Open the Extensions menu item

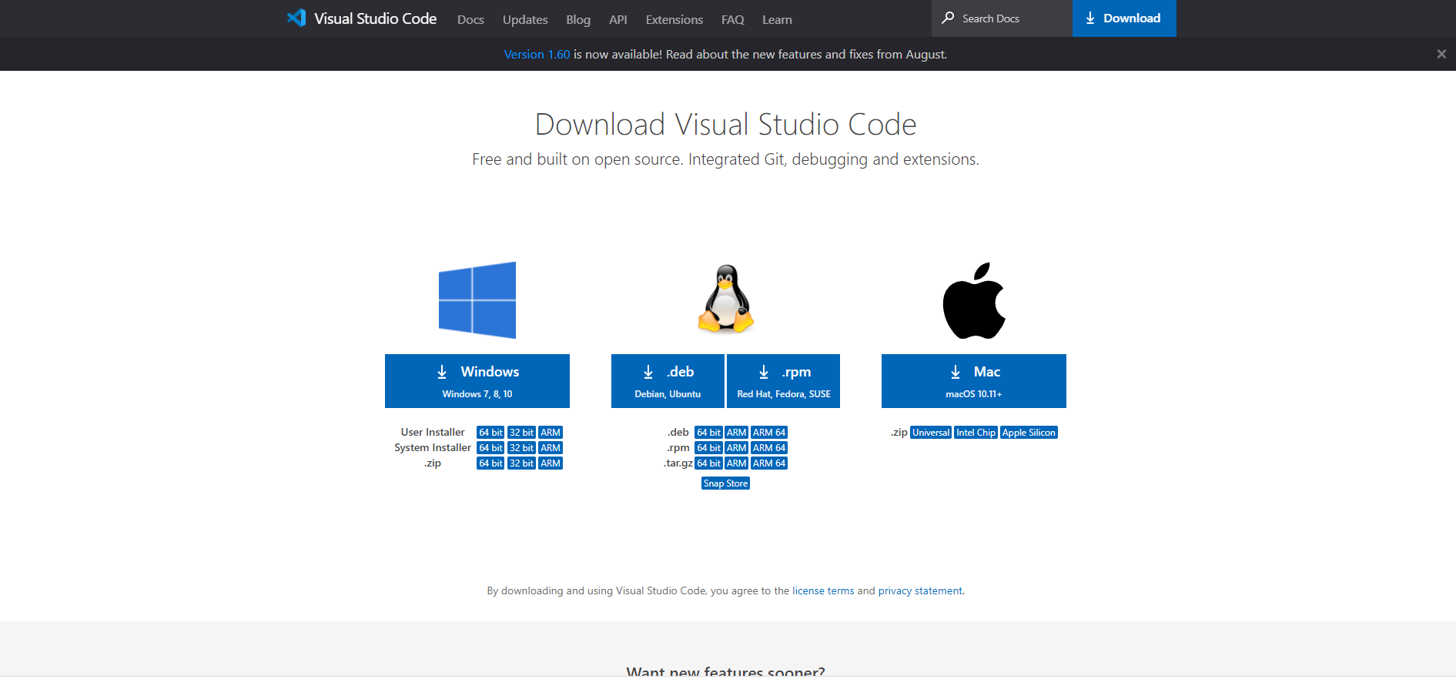click(674, 19)
